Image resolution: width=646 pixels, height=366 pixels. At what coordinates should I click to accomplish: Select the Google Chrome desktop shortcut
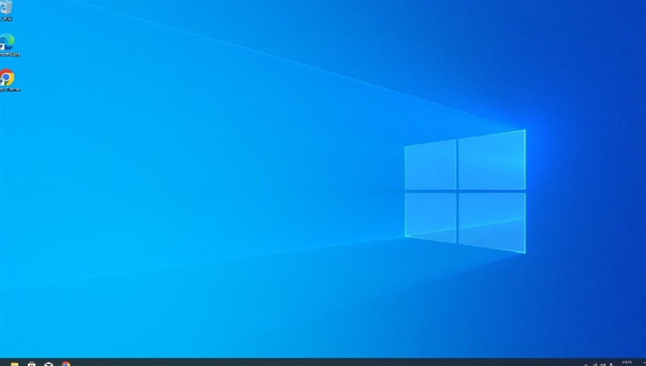[x=8, y=80]
